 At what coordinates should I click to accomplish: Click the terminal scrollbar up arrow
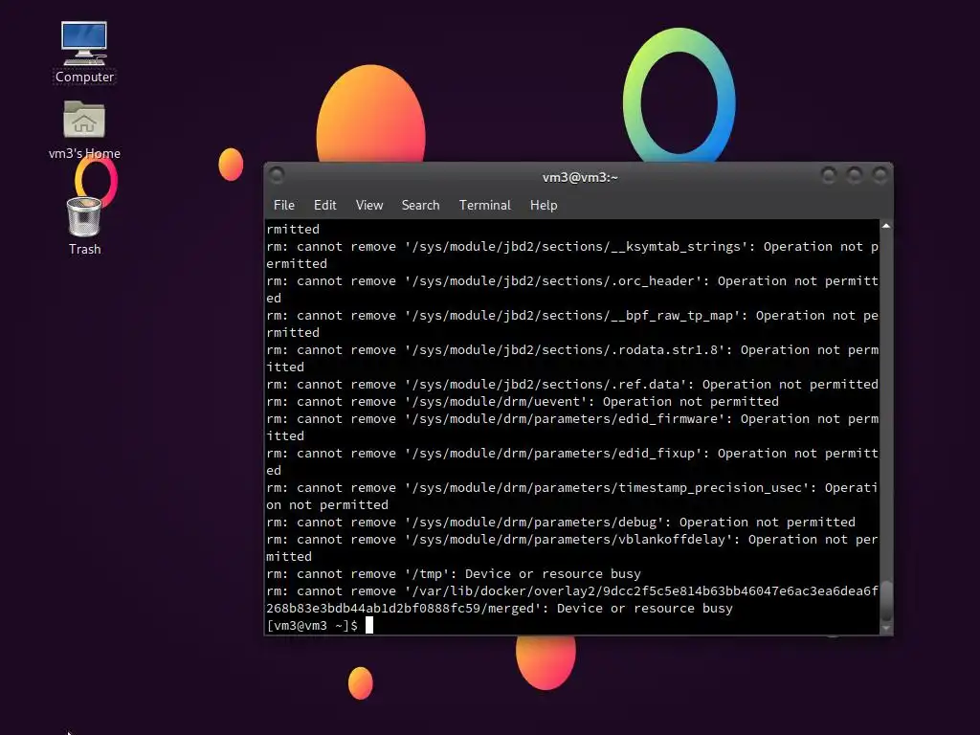[x=885, y=226]
